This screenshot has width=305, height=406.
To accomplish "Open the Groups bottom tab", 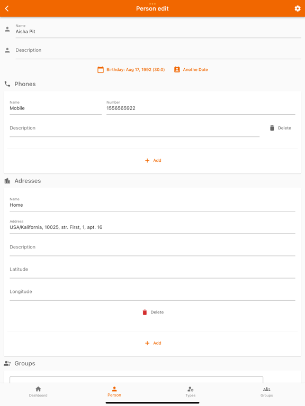I will pyautogui.click(x=267, y=392).
